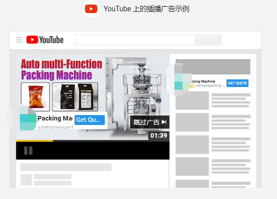Screen dimensions: 277x199
Task: Click the black pouch bags product image
Action: pos(75,97)
